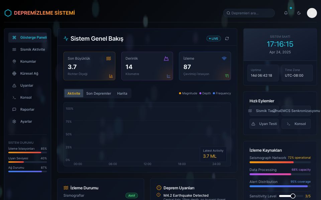Open the Harita tab
This screenshot has height=200, width=321.
pyautogui.click(x=122, y=93)
